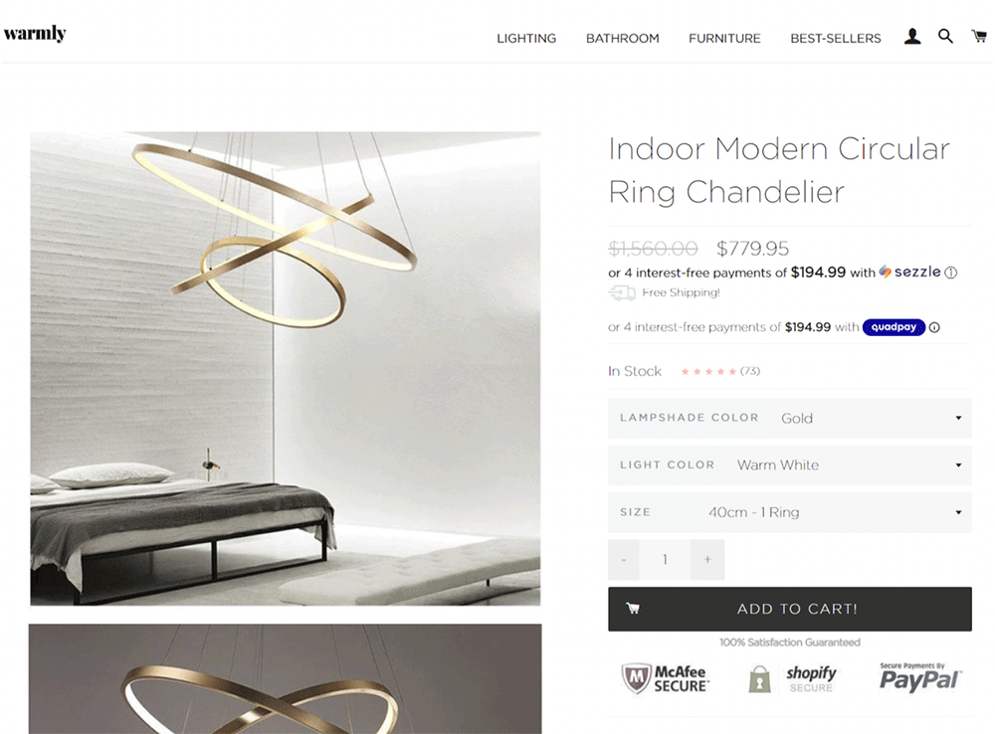Click the McAfee Secure badge
This screenshot has width=995, height=734.
coord(666,679)
